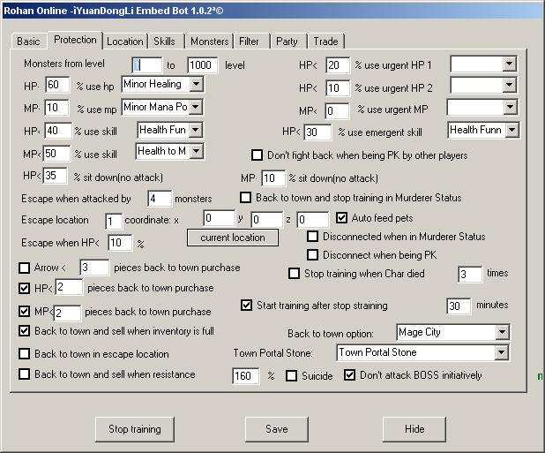The width and height of the screenshot is (545, 453).
Task: Enable Stop training when Char died
Action: pos(294,273)
